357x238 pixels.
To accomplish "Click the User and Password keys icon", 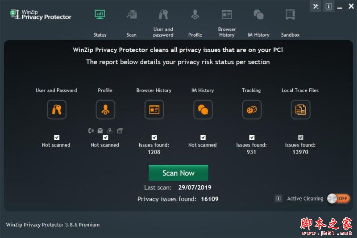I will point(57,109).
